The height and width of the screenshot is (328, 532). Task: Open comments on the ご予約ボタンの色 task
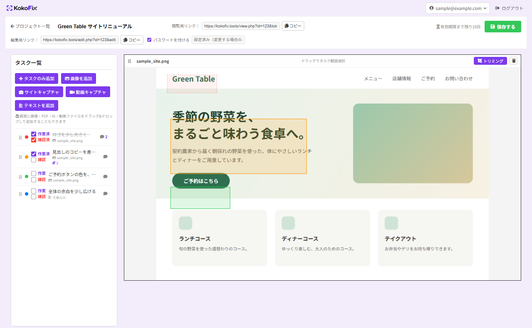click(x=105, y=176)
